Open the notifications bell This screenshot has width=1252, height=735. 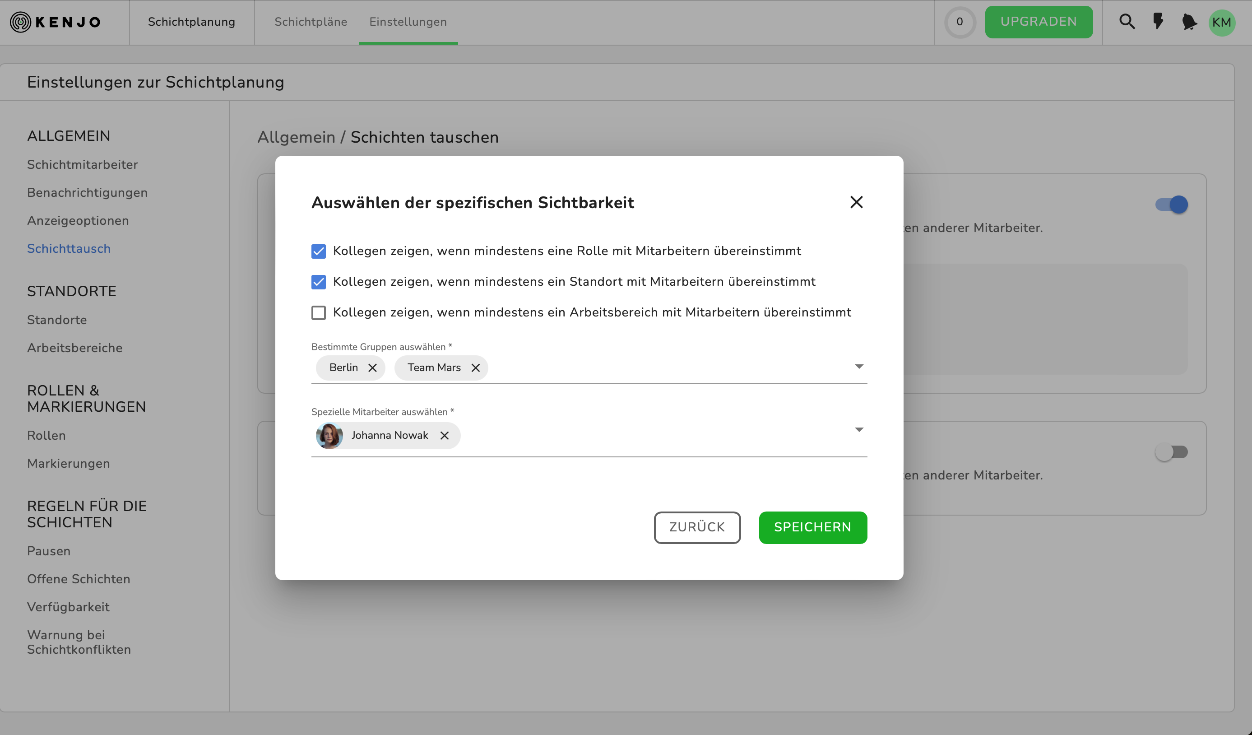[x=1189, y=22]
